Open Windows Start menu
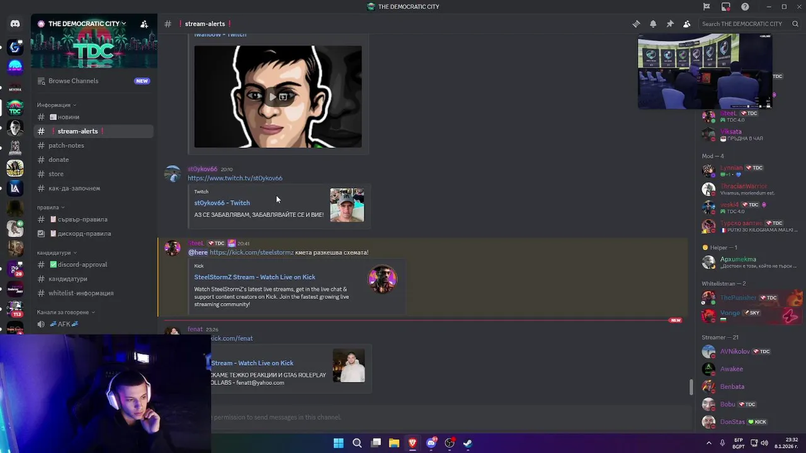 pos(338,443)
